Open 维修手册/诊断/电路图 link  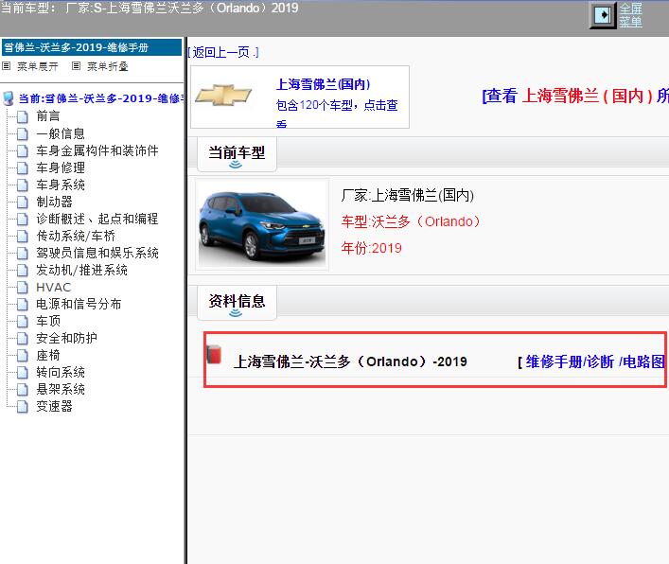(x=595, y=361)
